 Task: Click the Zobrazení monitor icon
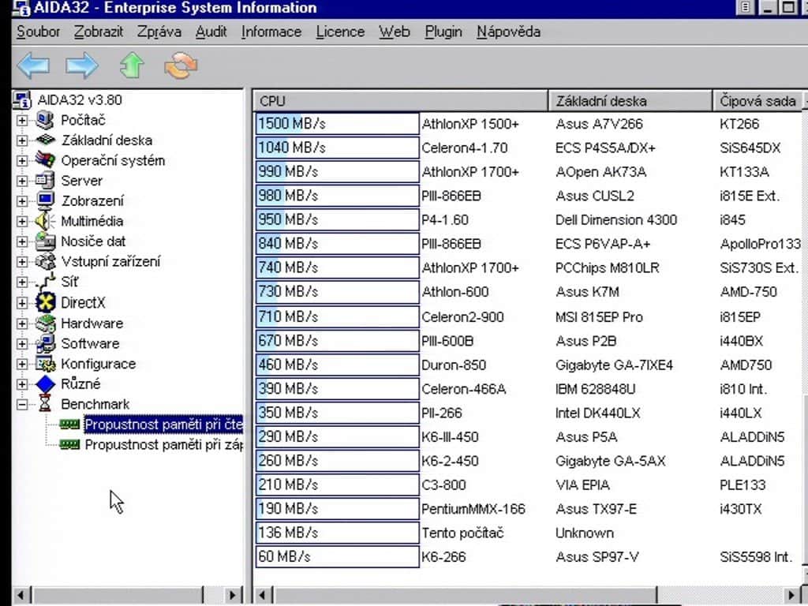pos(45,201)
